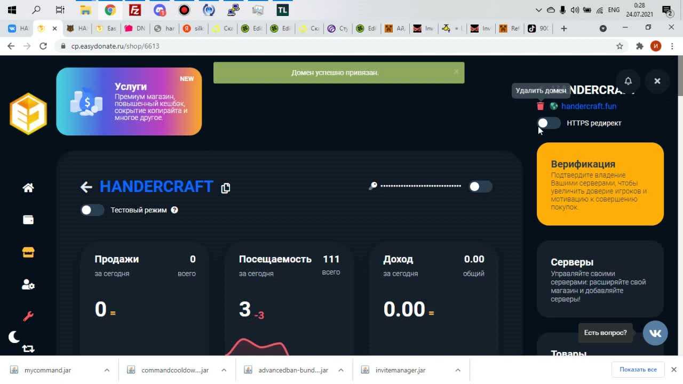The image size is (683, 384).
Task: Show hidden system tray icons
Action: [x=539, y=10]
